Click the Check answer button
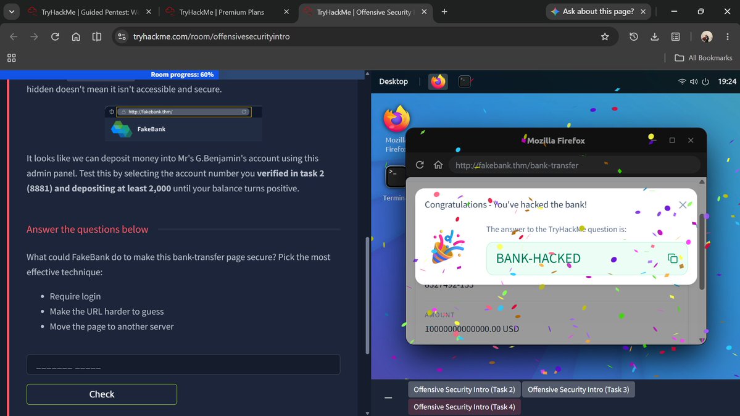740x416 pixels. (x=102, y=394)
